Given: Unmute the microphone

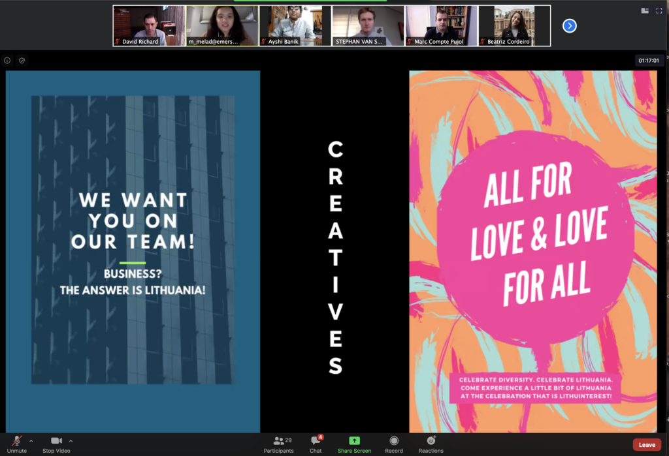Looking at the screenshot, I should click(16, 442).
